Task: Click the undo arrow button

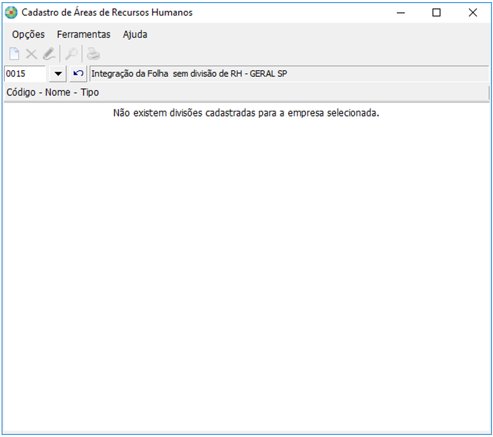Action: point(78,74)
